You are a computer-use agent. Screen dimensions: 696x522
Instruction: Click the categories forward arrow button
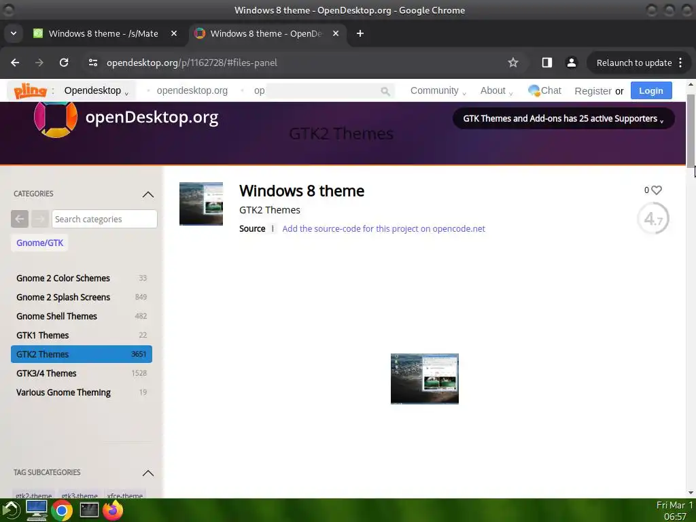(x=39, y=219)
